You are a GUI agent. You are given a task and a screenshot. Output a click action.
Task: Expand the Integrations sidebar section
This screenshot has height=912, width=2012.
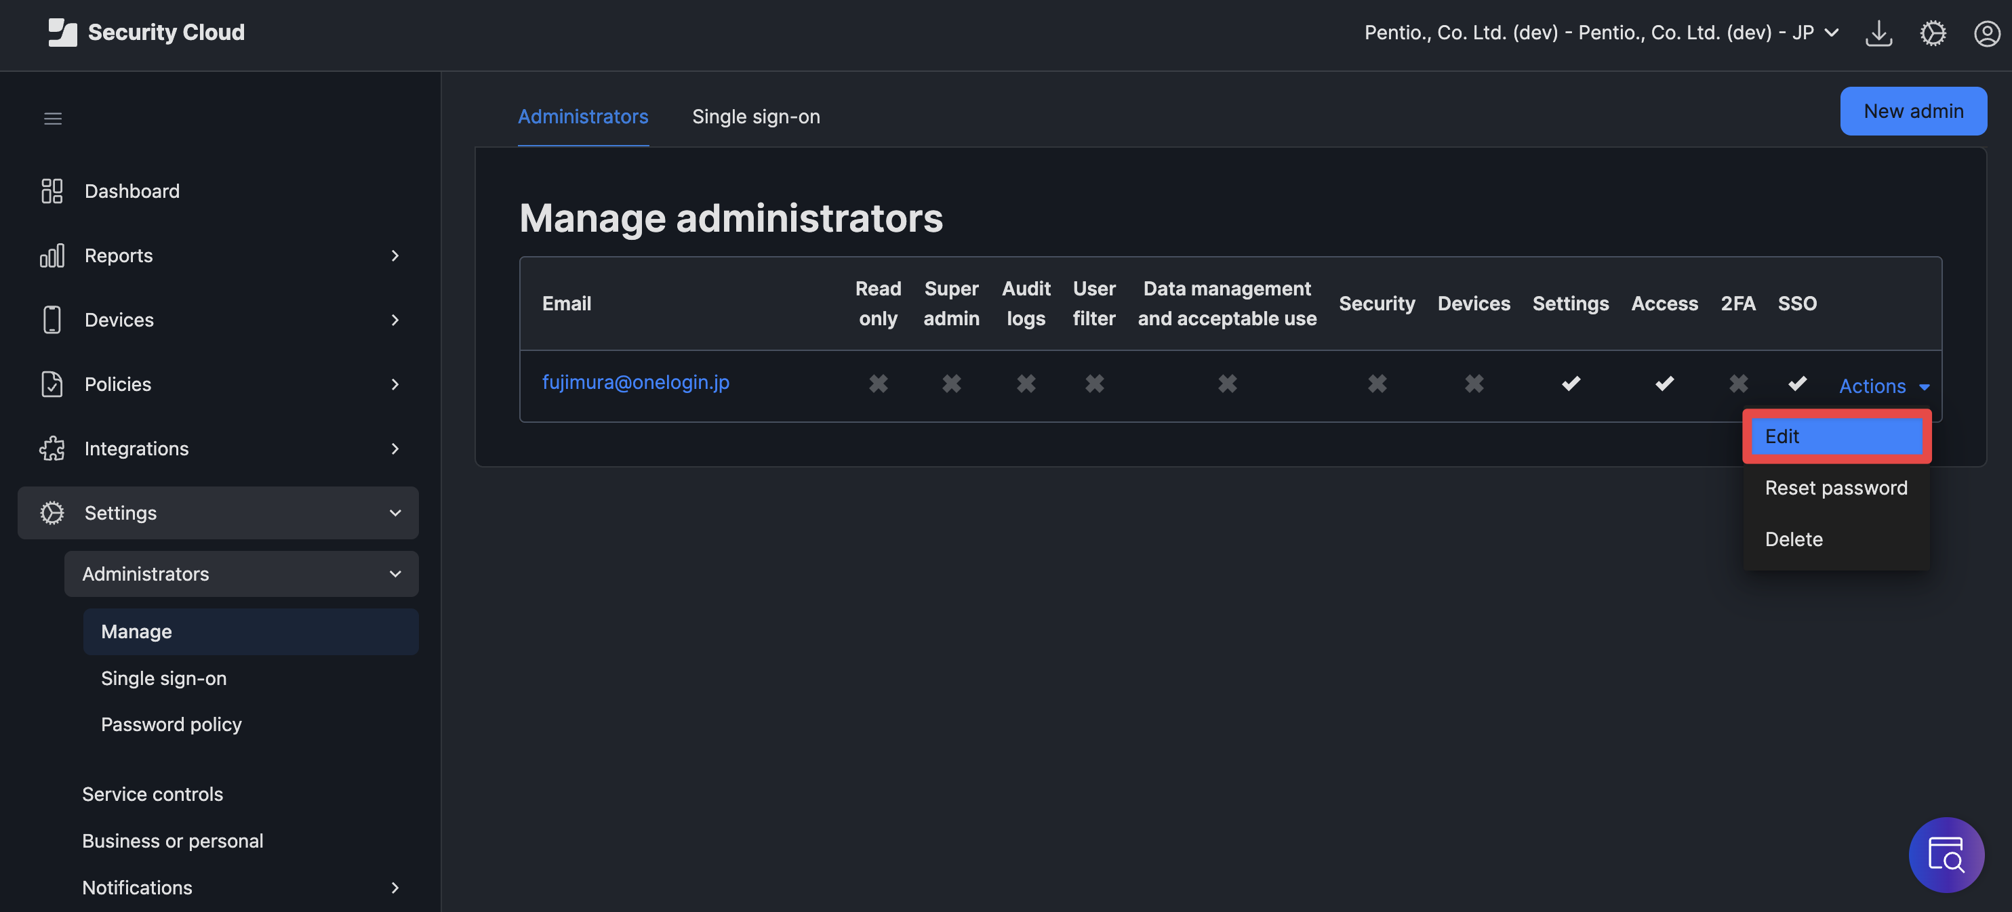tap(395, 448)
